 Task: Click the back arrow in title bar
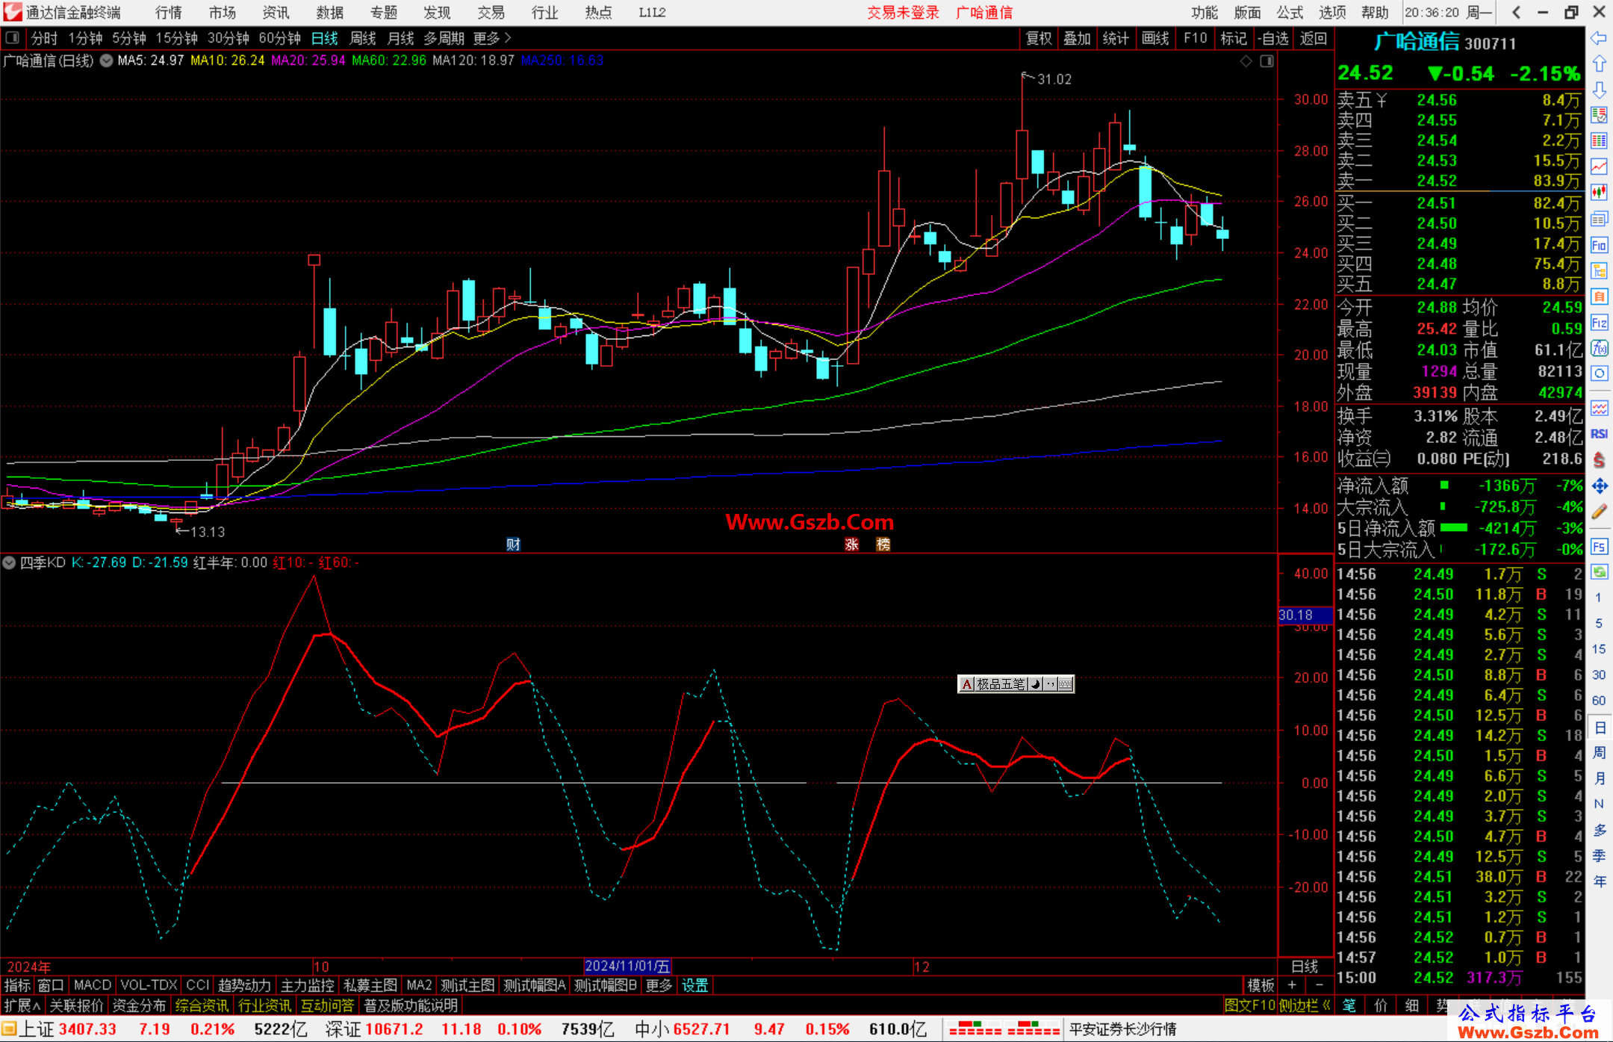pos(1516,13)
